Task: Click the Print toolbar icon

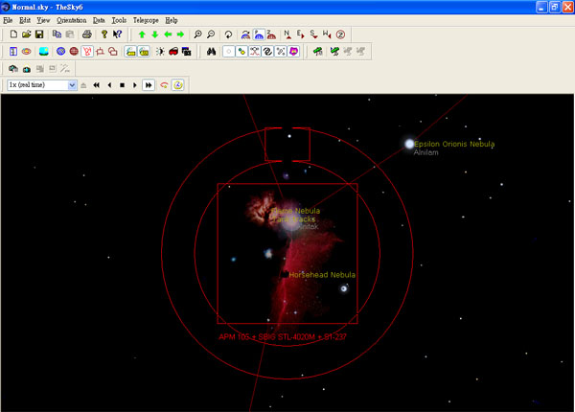Action: click(87, 34)
